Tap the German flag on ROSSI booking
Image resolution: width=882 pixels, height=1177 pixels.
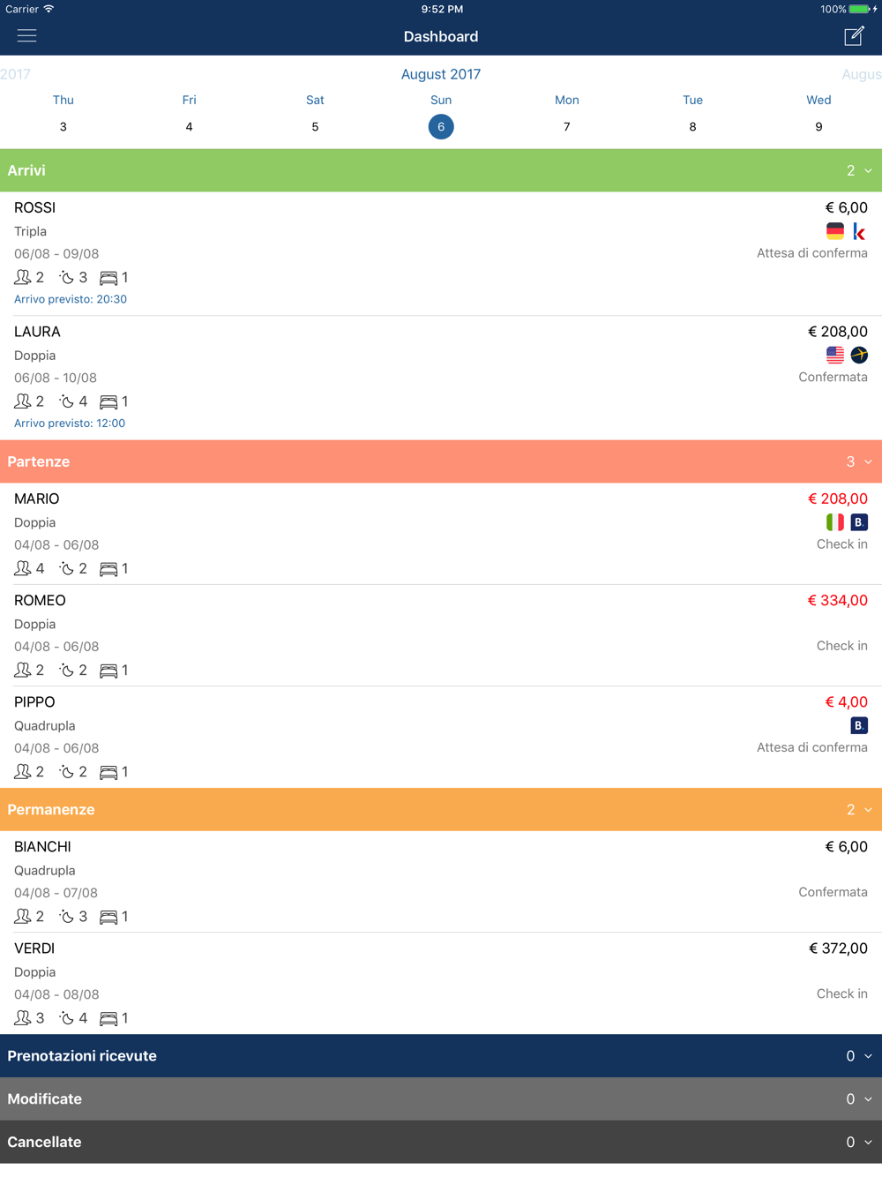pyautogui.click(x=835, y=231)
